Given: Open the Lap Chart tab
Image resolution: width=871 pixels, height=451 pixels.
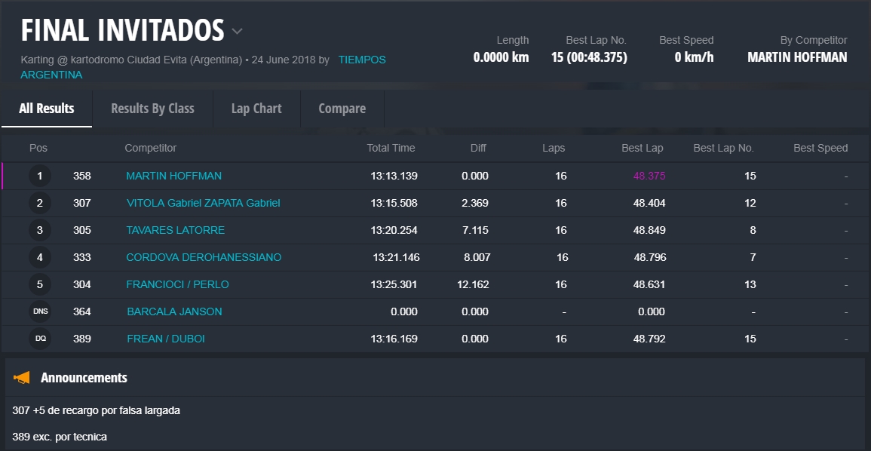Looking at the screenshot, I should coord(256,109).
